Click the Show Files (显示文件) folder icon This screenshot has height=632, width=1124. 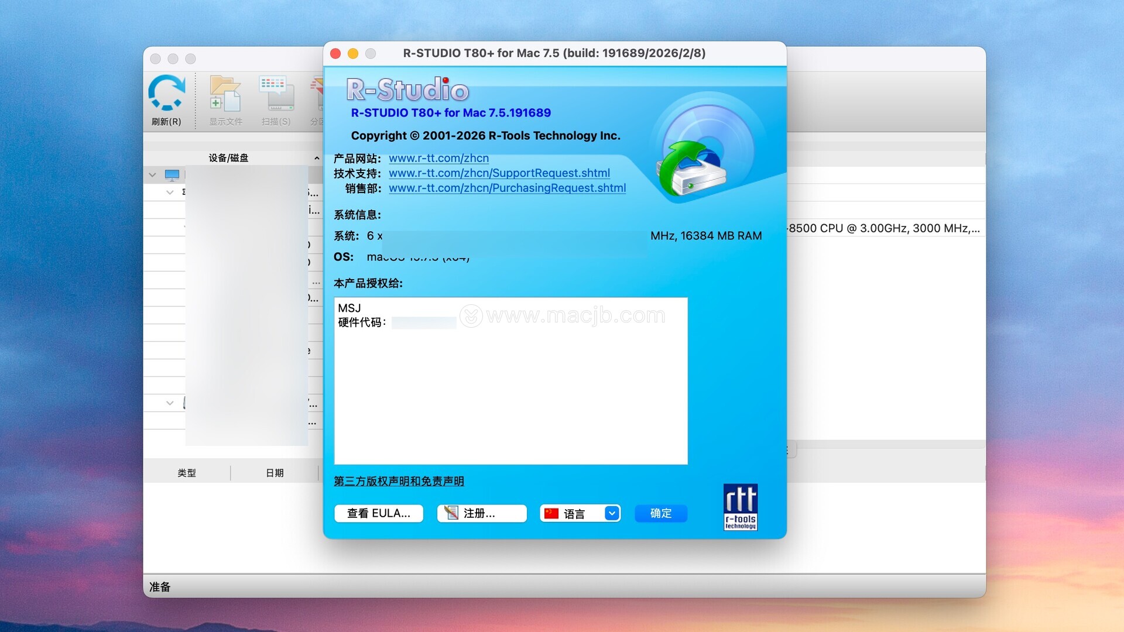pyautogui.click(x=225, y=94)
